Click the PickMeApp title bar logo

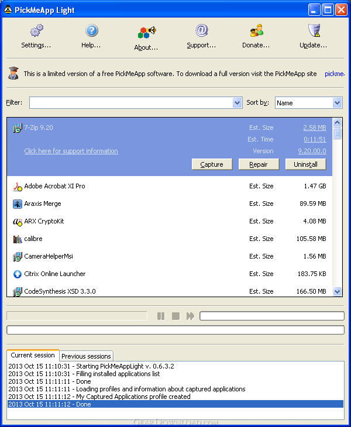click(x=8, y=10)
